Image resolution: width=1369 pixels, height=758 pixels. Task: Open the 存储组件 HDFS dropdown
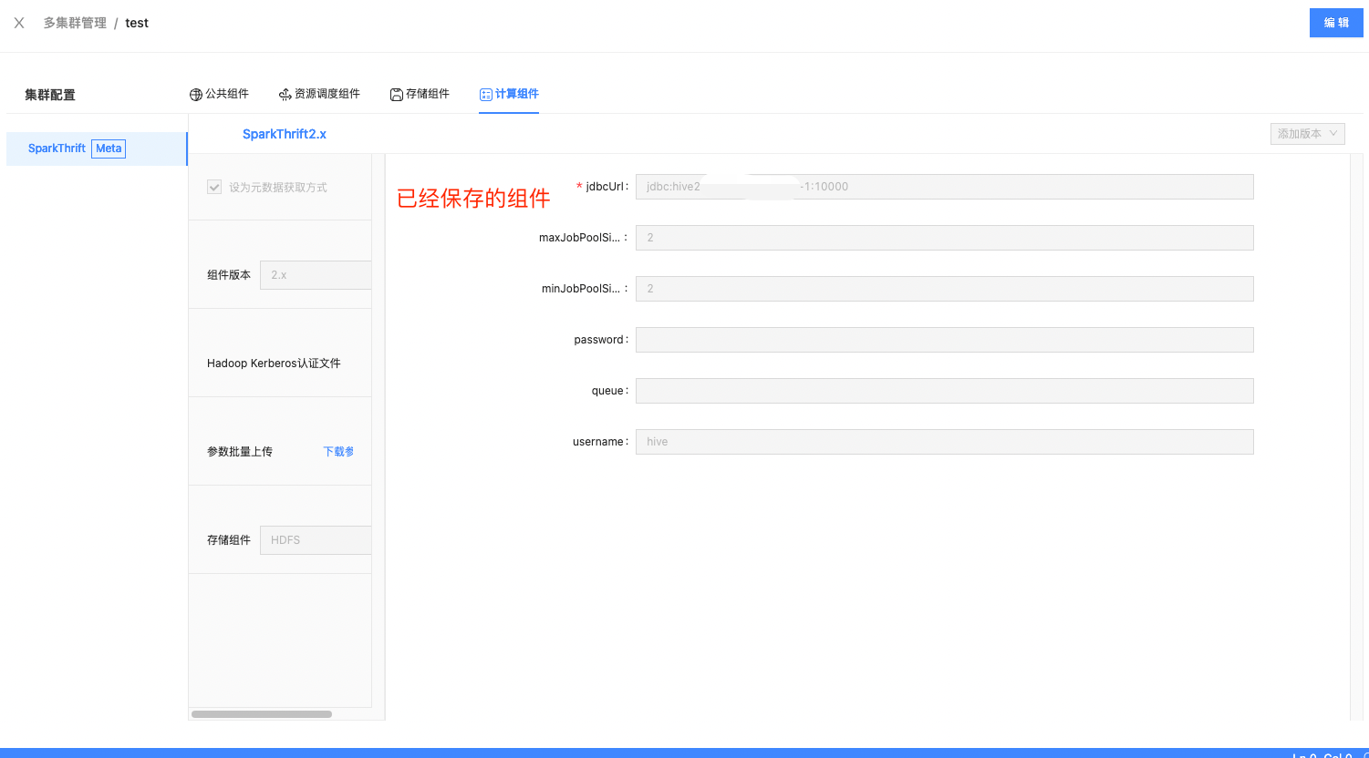coord(316,539)
